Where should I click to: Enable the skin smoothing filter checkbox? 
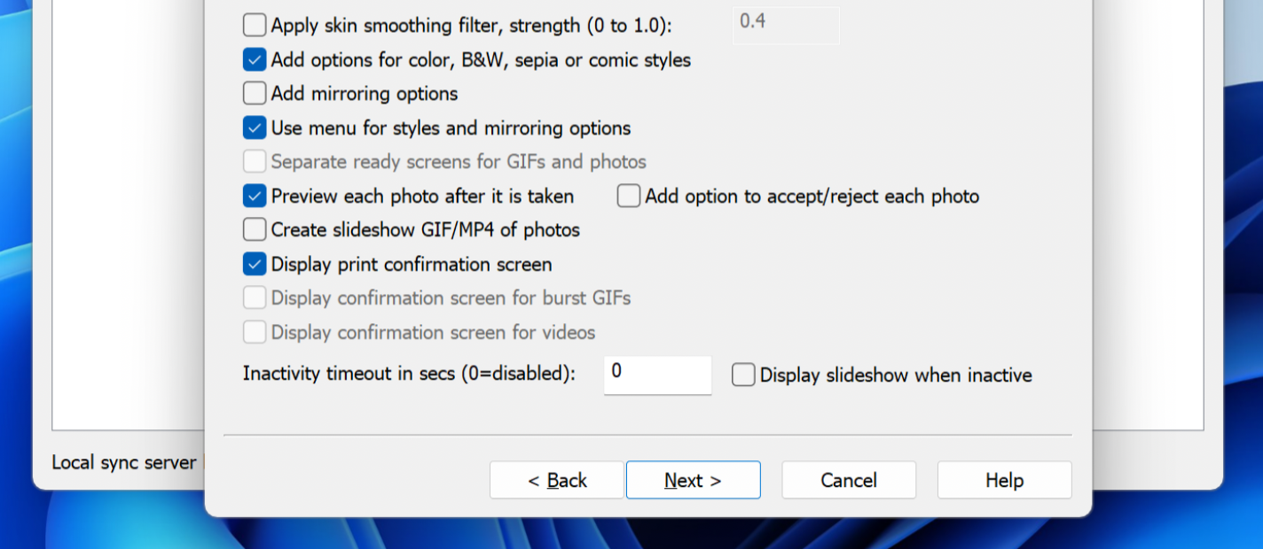tap(255, 26)
